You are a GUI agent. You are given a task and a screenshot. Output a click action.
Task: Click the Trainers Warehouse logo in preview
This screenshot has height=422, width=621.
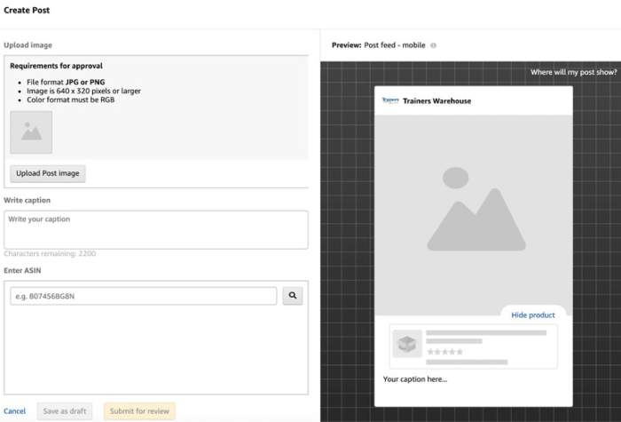(390, 100)
